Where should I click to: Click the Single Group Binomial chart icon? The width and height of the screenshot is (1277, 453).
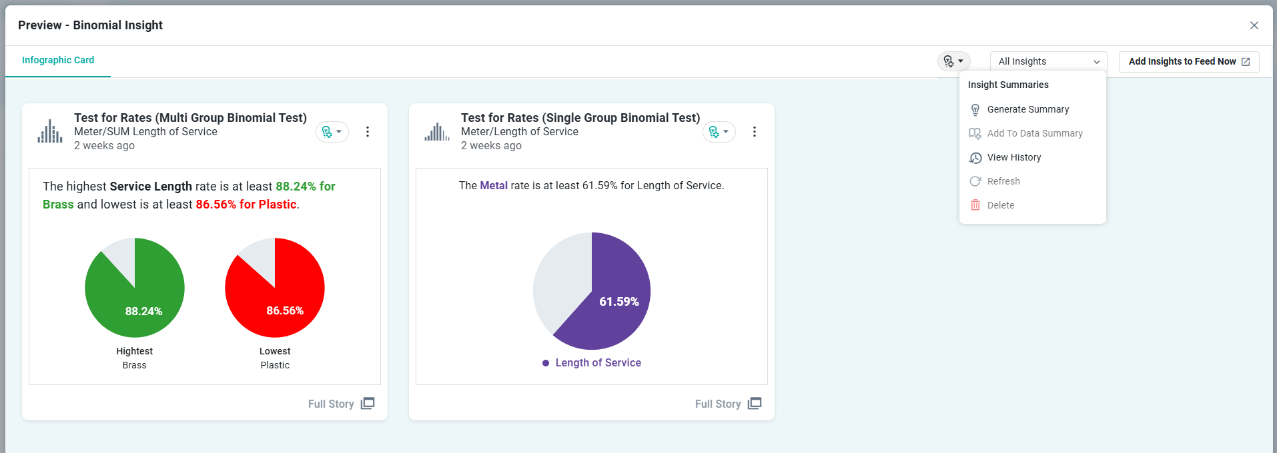pos(437,131)
